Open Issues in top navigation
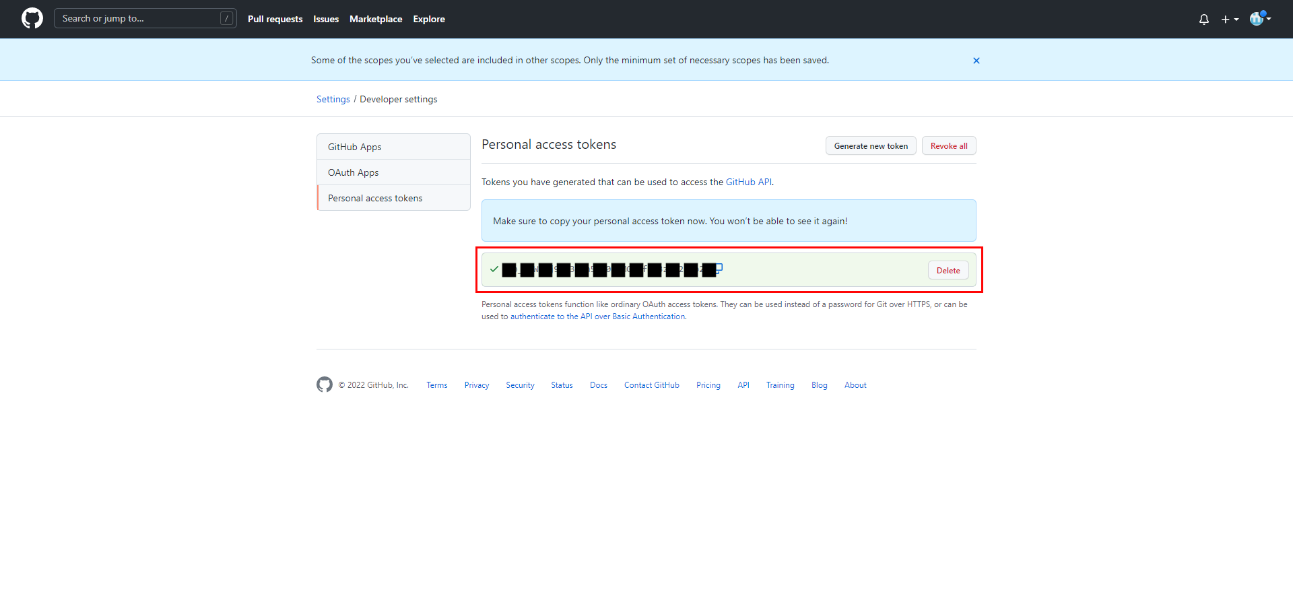This screenshot has height=604, width=1293. click(x=326, y=19)
